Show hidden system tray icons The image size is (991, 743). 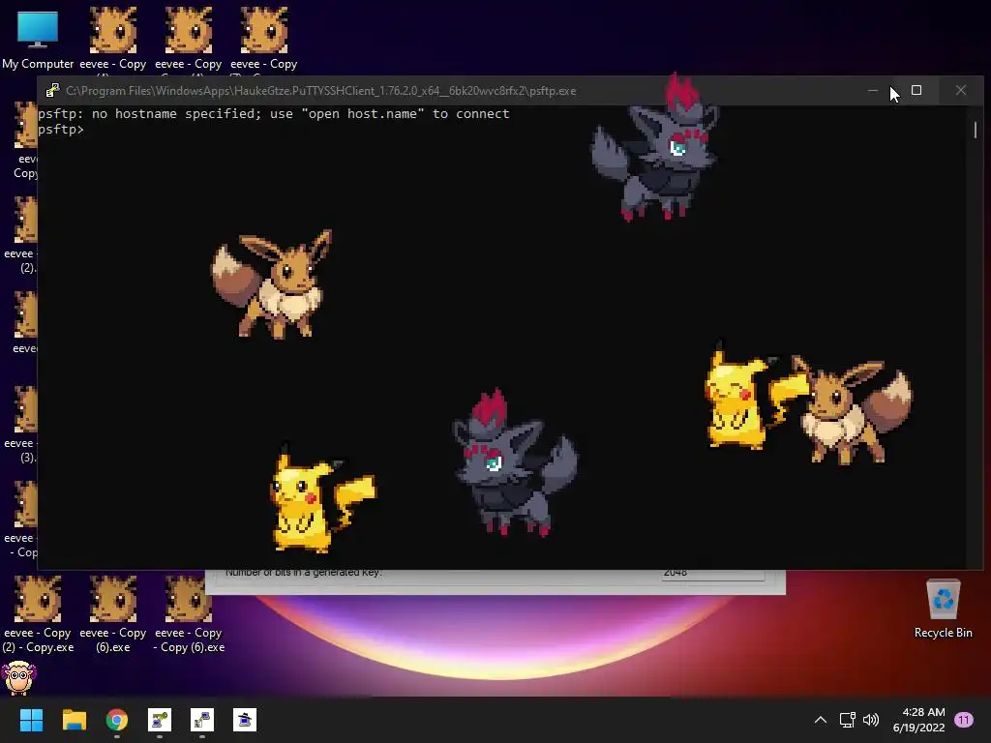coord(821,720)
